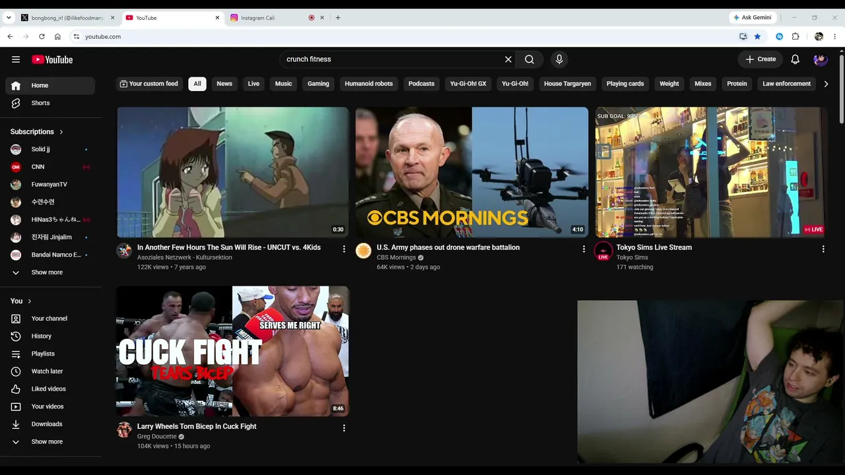This screenshot has height=475, width=845.
Task: Click the YouTube logo
Action: 52,59
